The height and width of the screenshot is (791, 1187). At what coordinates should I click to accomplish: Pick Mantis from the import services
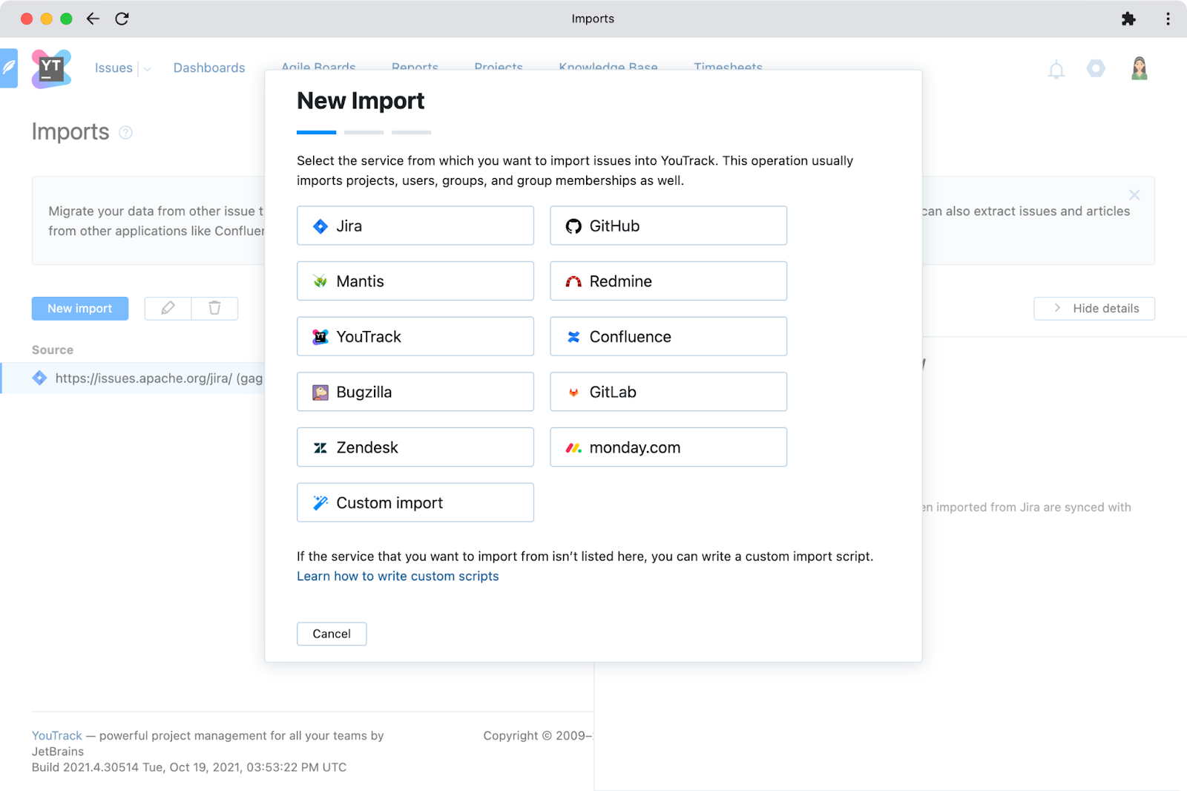415,281
